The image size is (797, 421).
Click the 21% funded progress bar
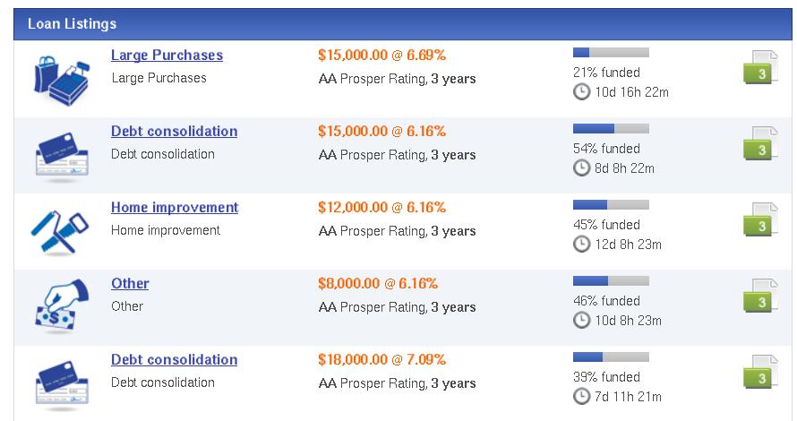click(x=611, y=52)
